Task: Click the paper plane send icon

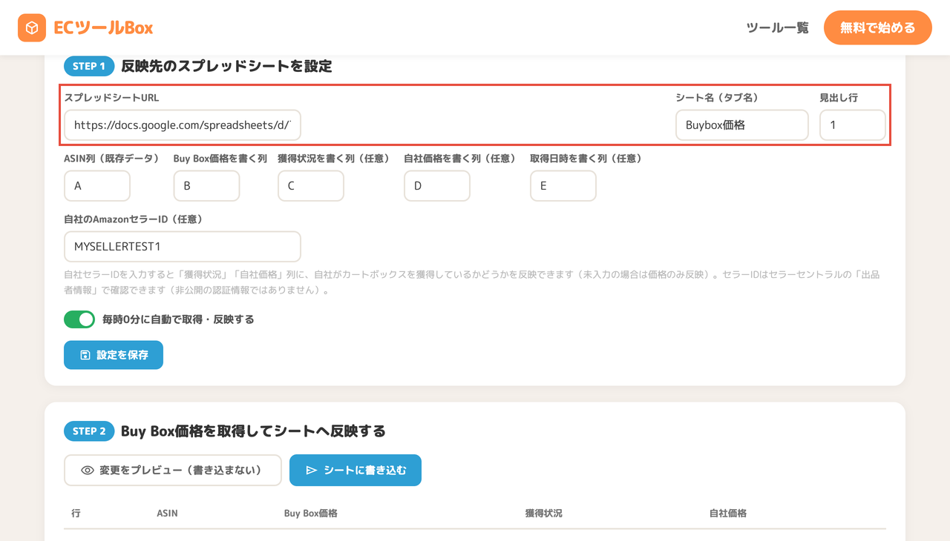Action: tap(312, 470)
